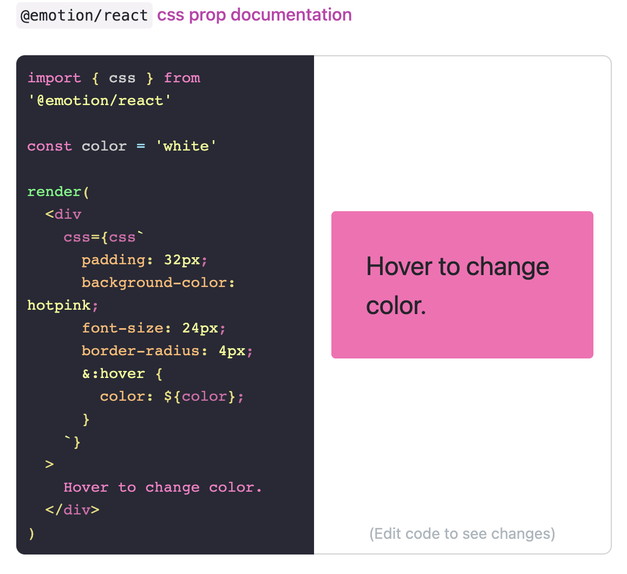Screen dimensions: 627x574
Task: Click the closing </div> tag in code
Action: tap(73, 510)
